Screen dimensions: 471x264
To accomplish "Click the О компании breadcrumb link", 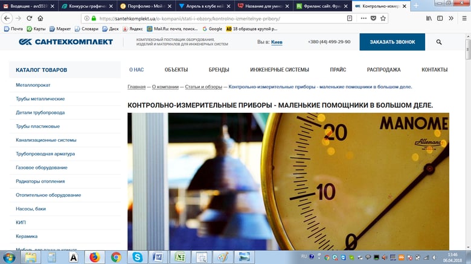I will (x=165, y=87).
